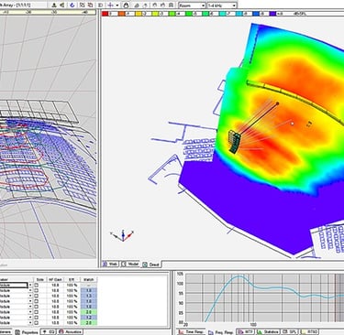Viewport: 344px width, 335px height.
Task: Expand the dropdown arrow of the first module row
Action: tap(30, 285)
